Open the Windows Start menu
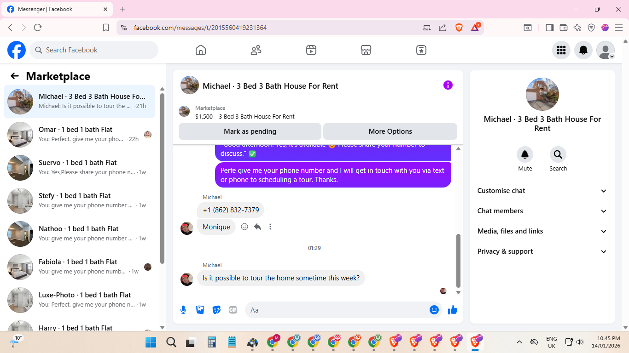The width and height of the screenshot is (629, 353). click(x=151, y=342)
